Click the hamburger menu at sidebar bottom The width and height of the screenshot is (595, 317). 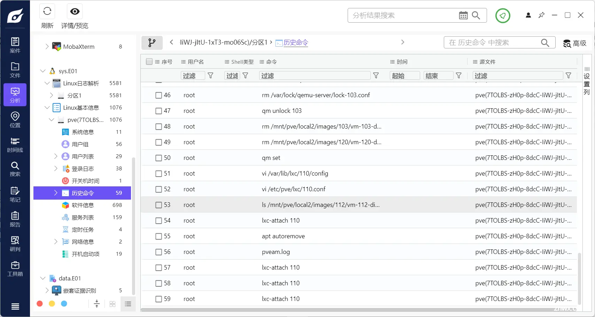pos(15,307)
